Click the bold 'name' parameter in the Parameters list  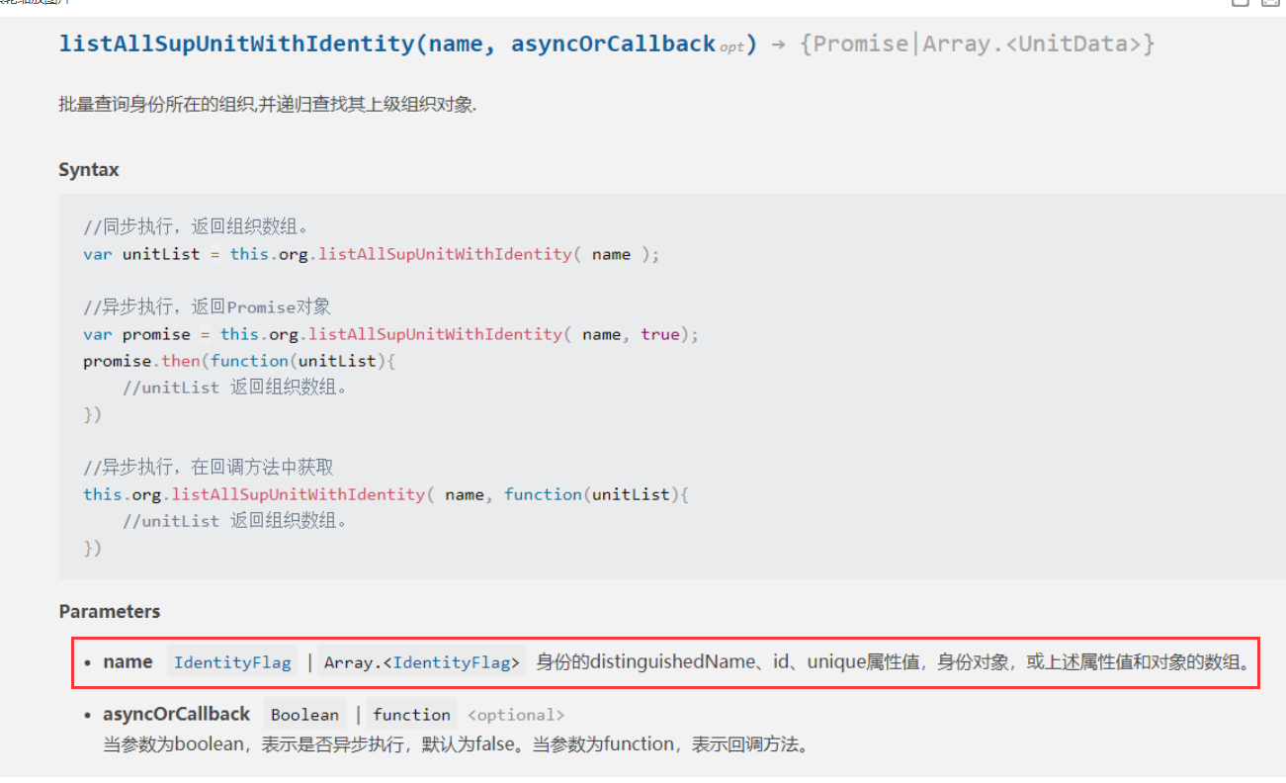click(x=128, y=662)
